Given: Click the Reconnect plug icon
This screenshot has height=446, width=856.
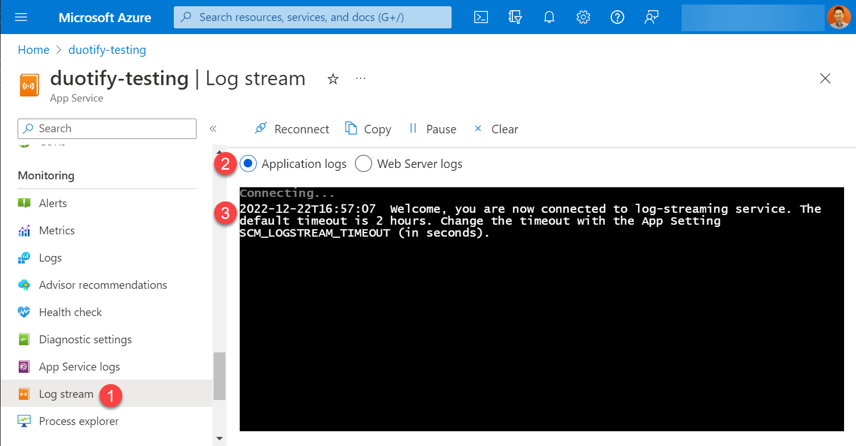Looking at the screenshot, I should pyautogui.click(x=261, y=128).
